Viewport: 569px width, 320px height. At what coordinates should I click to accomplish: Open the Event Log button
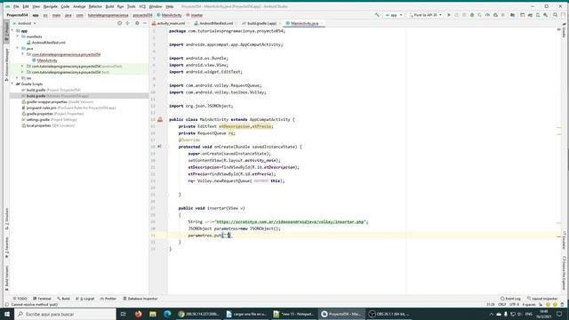(510, 299)
